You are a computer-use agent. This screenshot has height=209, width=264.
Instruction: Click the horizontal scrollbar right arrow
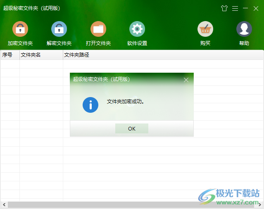(x=260, y=204)
